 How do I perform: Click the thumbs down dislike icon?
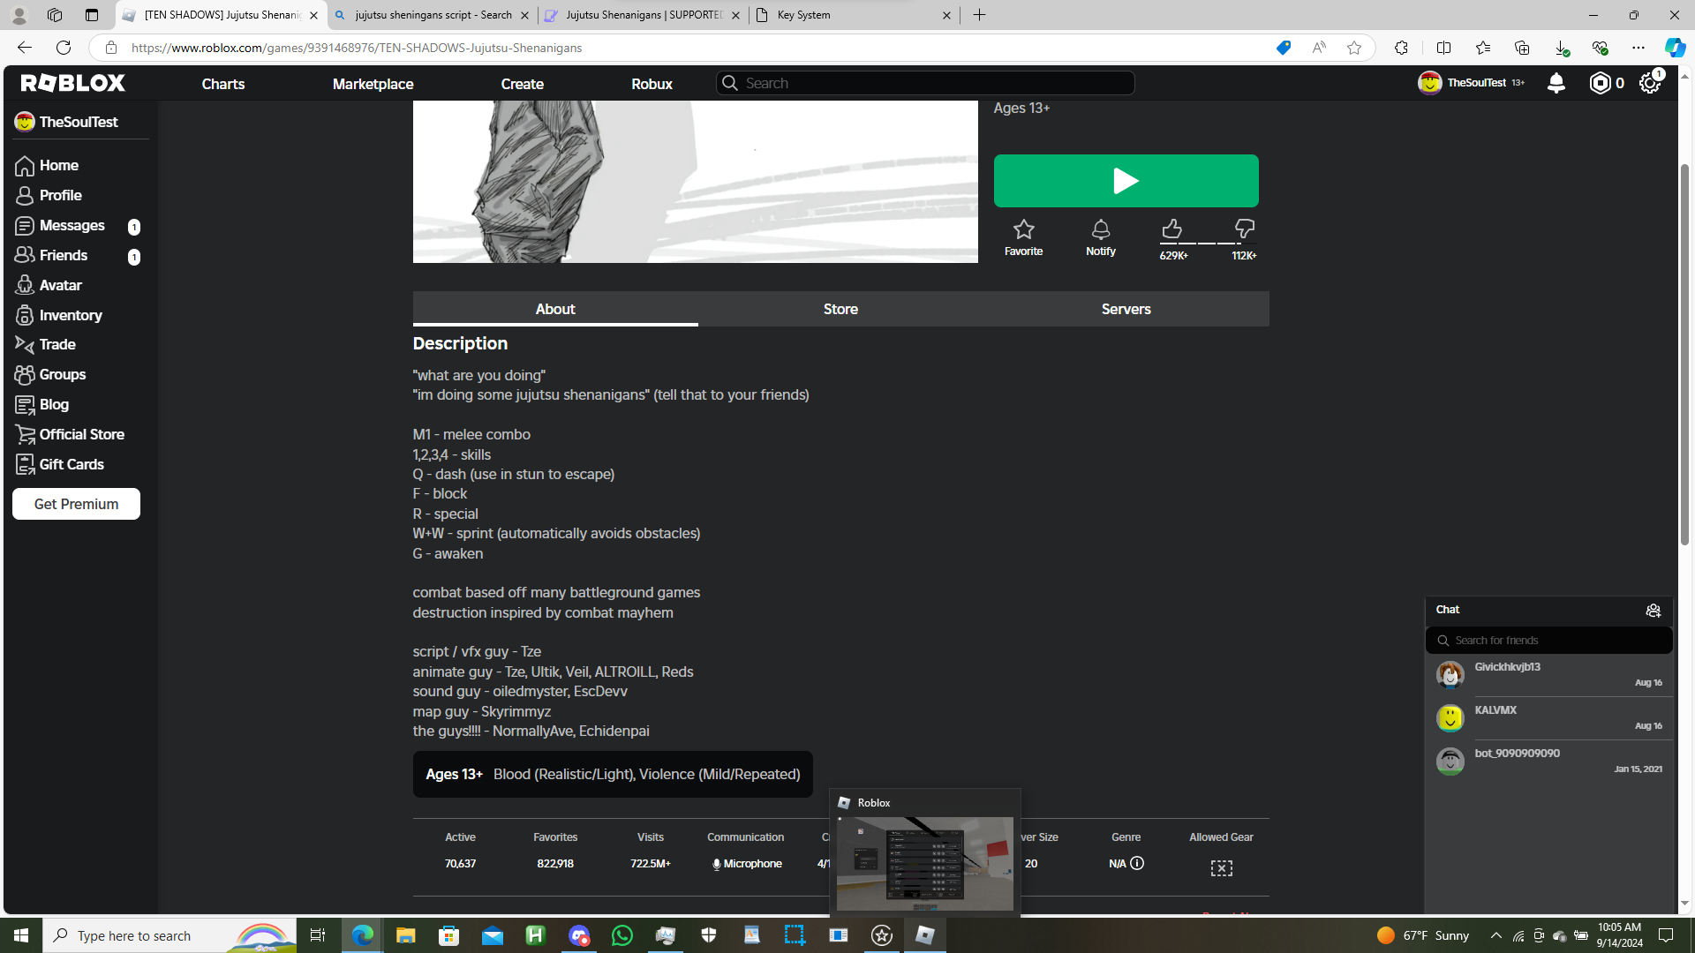click(x=1244, y=229)
